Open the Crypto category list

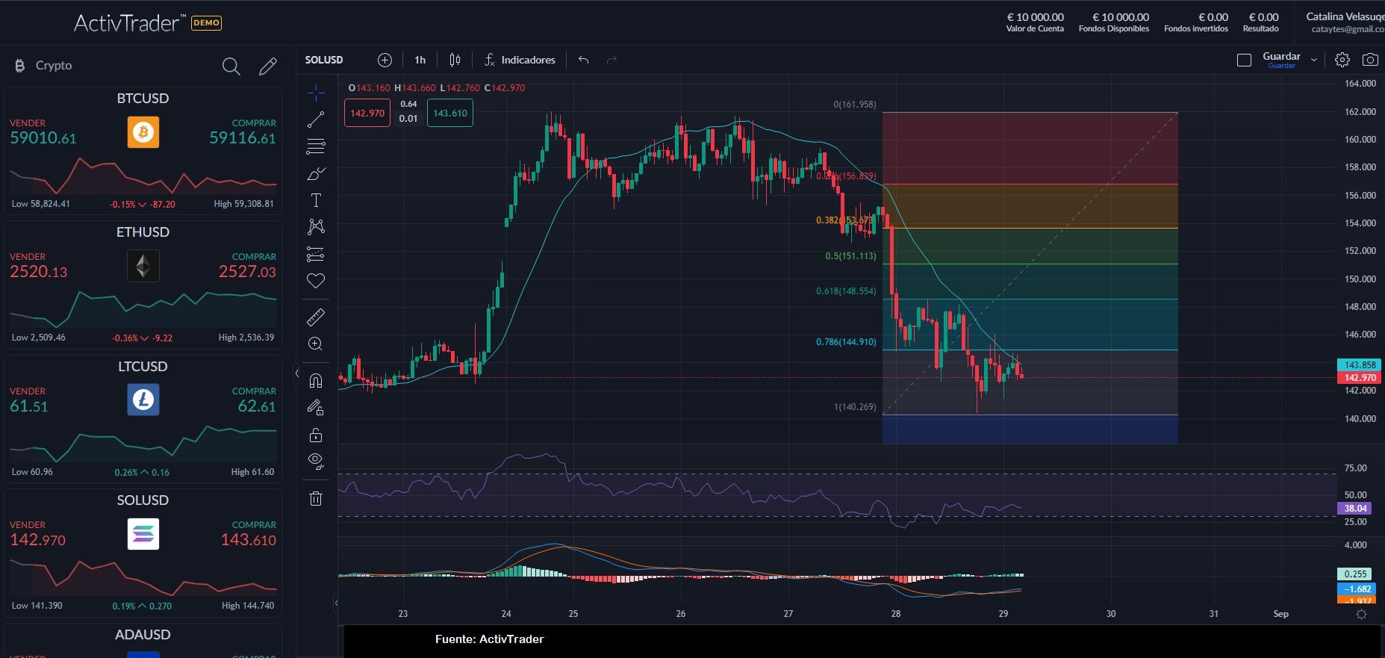[54, 66]
